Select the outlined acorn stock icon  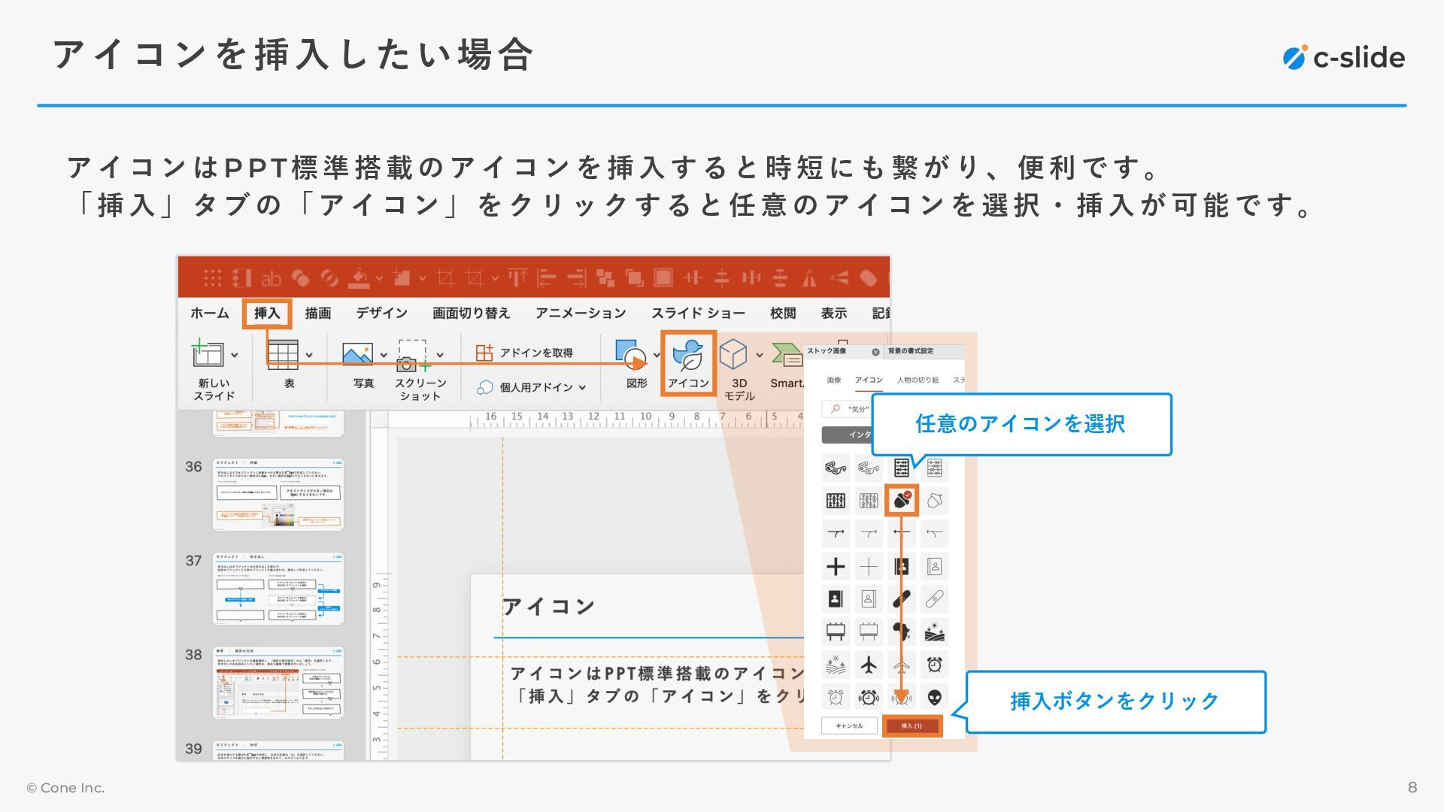pos(934,501)
